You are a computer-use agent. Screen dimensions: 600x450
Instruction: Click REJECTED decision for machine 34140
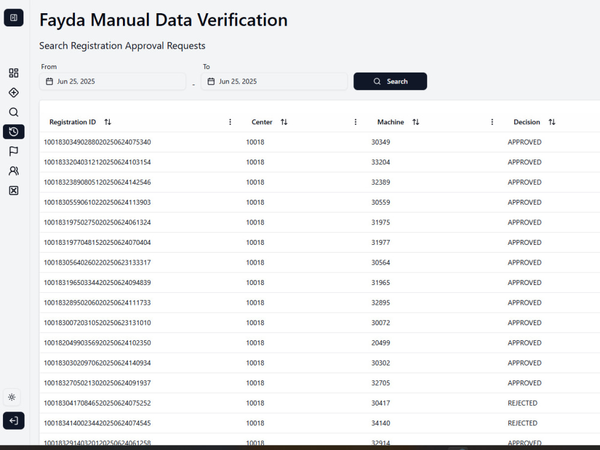[x=523, y=423]
